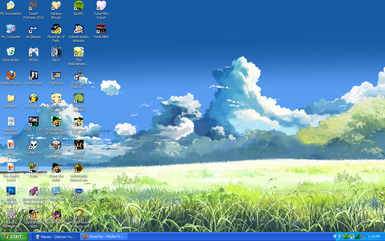The width and height of the screenshot is (385, 241).
Task: Switch to Uboachan Firefox taskbar button
Action: (x=104, y=236)
